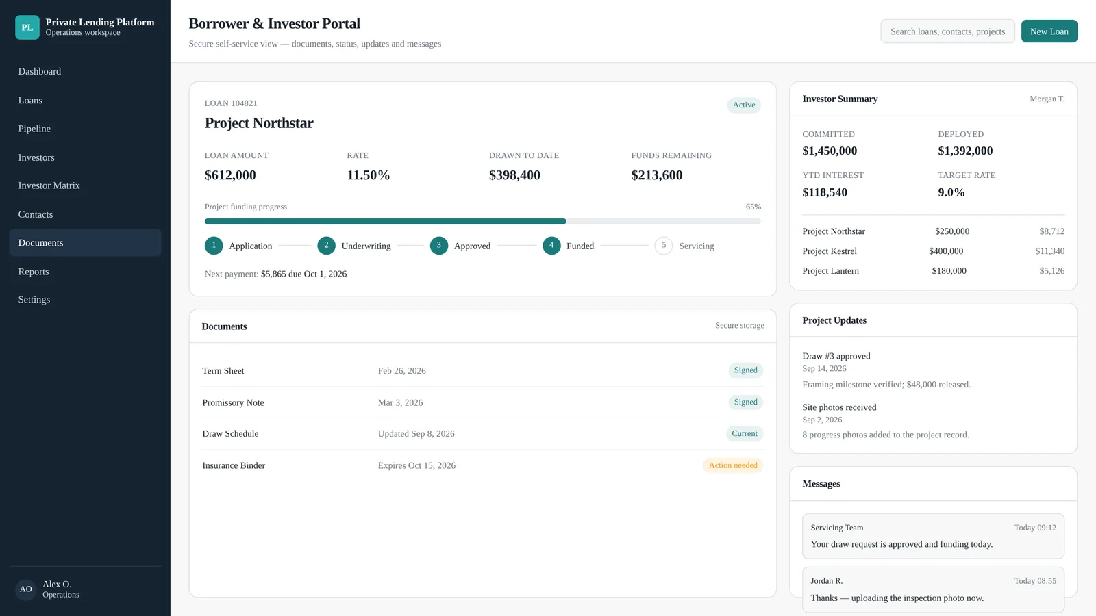Select step 2 Underwriting circle

pyautogui.click(x=326, y=246)
